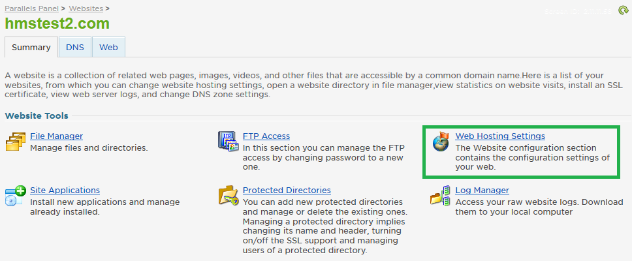This screenshot has height=261, width=632.
Task: Click the Site Applications disc icon
Action: (16, 196)
